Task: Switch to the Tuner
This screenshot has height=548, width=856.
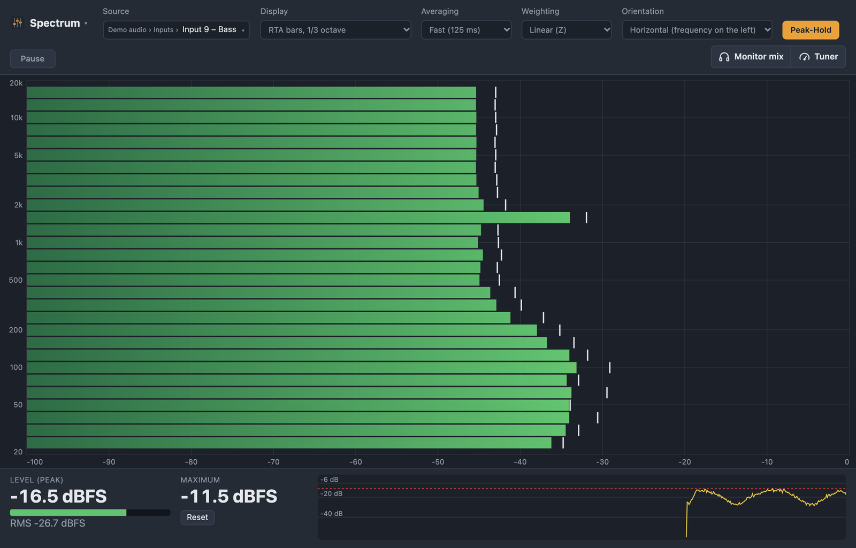Action: (x=819, y=57)
